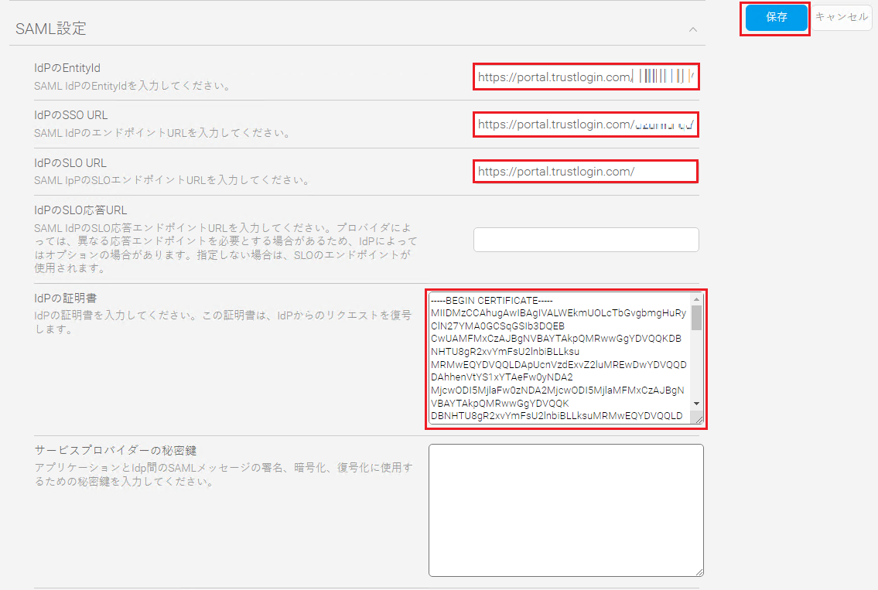878x590 pixels.
Task: Click the certificate textarea resize handle
Action: [x=699, y=418]
